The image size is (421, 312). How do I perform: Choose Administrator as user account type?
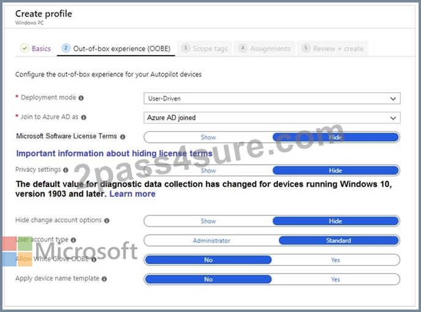pos(211,241)
